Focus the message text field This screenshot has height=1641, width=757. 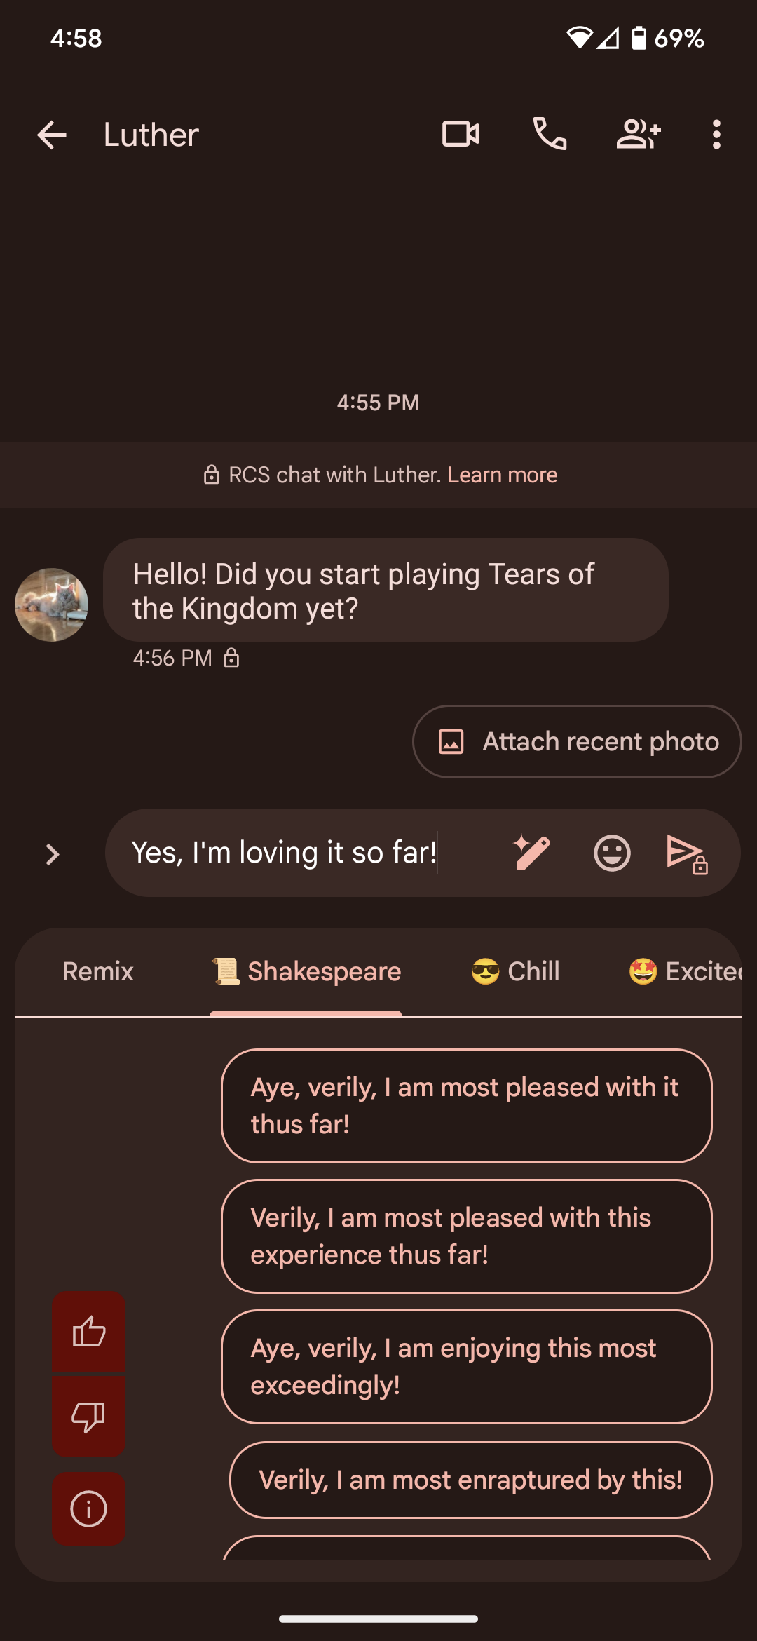tap(301, 853)
